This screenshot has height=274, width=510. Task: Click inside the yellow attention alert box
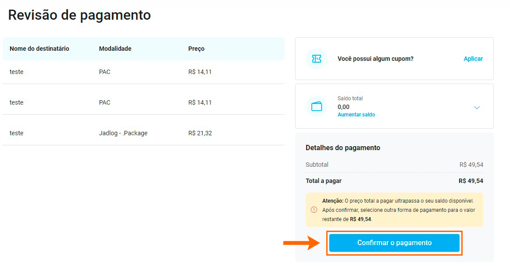coord(394,209)
